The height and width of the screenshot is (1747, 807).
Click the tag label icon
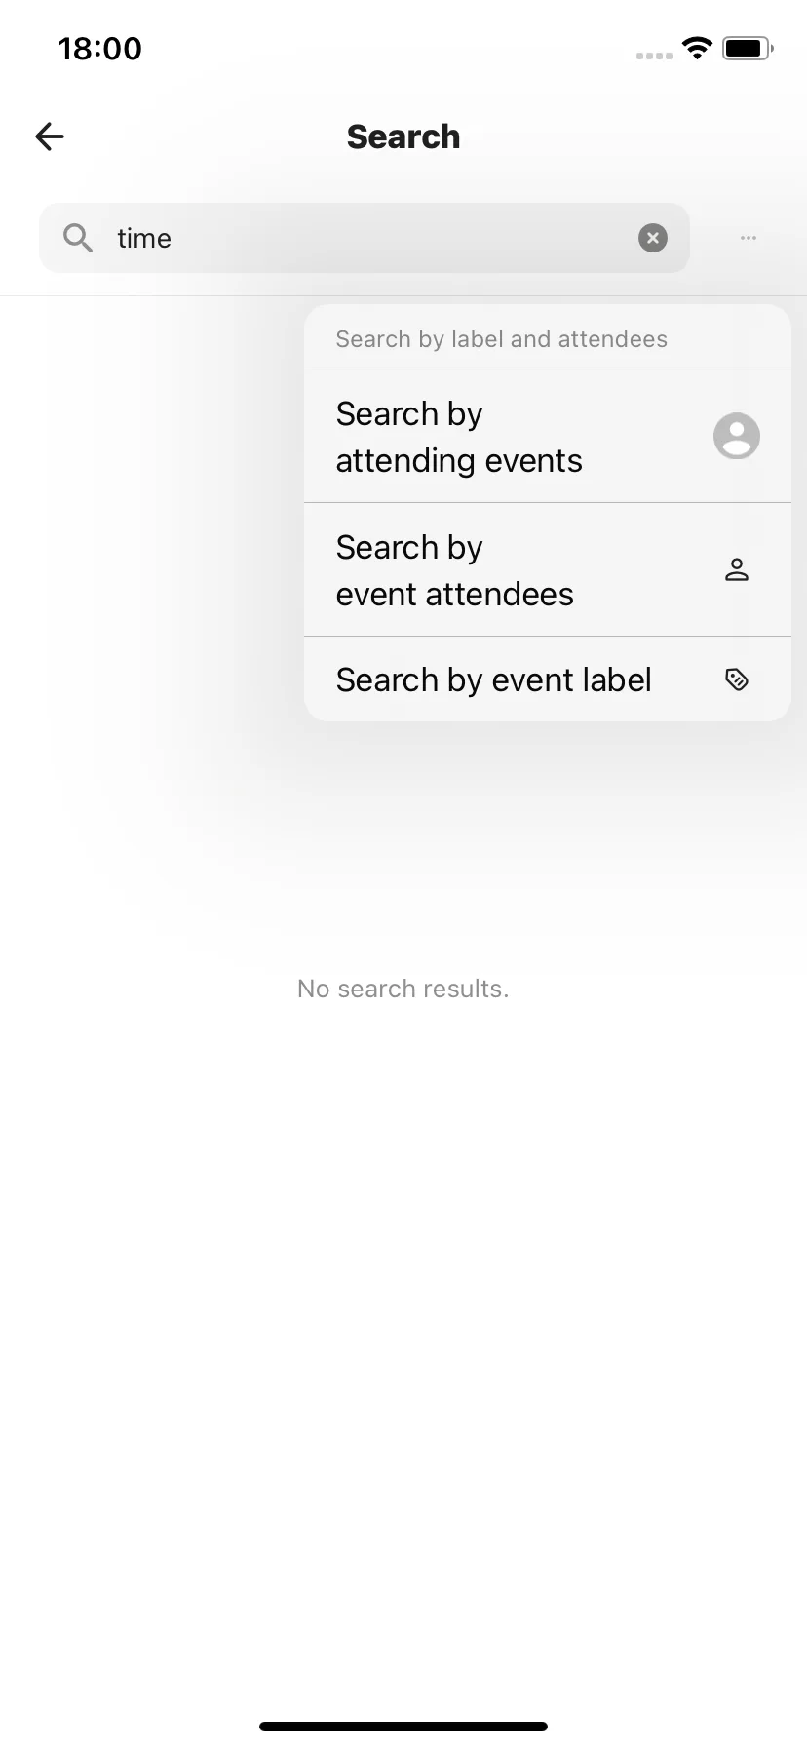737,679
